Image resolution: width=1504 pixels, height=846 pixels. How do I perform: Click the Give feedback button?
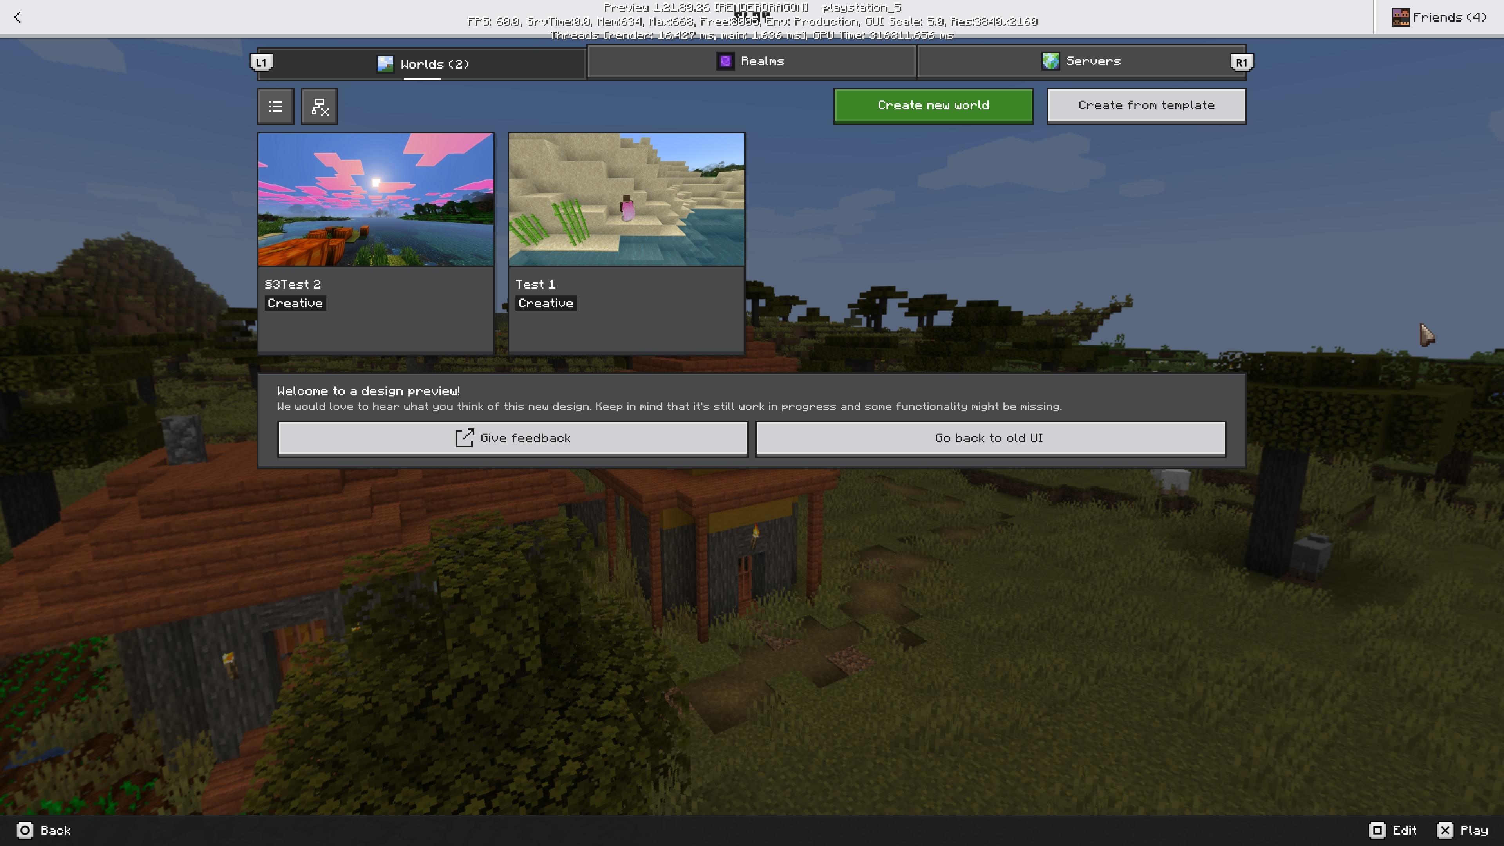click(513, 438)
